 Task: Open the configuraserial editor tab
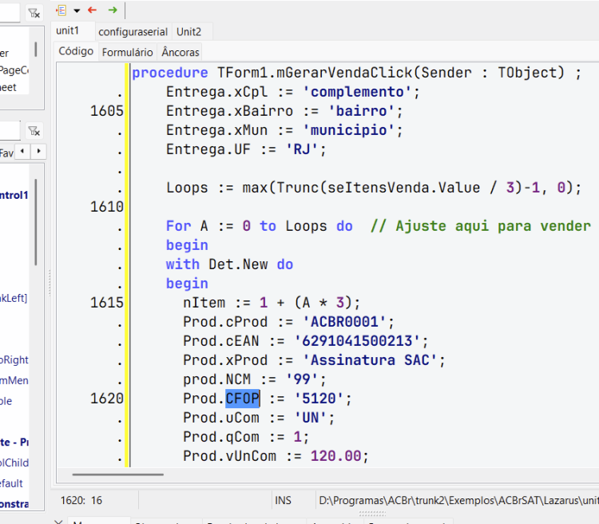pyautogui.click(x=133, y=32)
